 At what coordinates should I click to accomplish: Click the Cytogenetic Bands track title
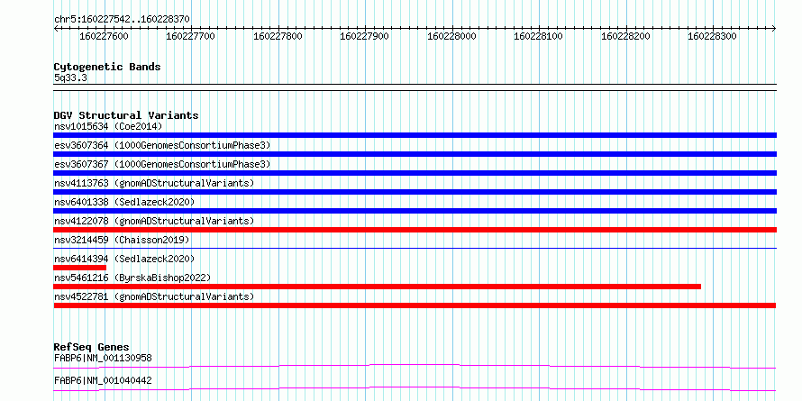tap(107, 67)
